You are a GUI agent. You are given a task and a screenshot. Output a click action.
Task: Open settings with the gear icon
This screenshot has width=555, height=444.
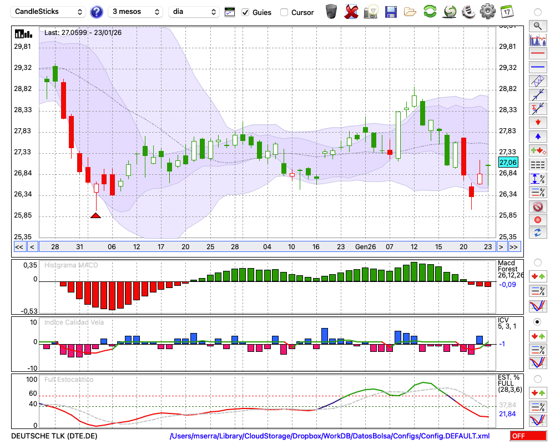point(488,11)
